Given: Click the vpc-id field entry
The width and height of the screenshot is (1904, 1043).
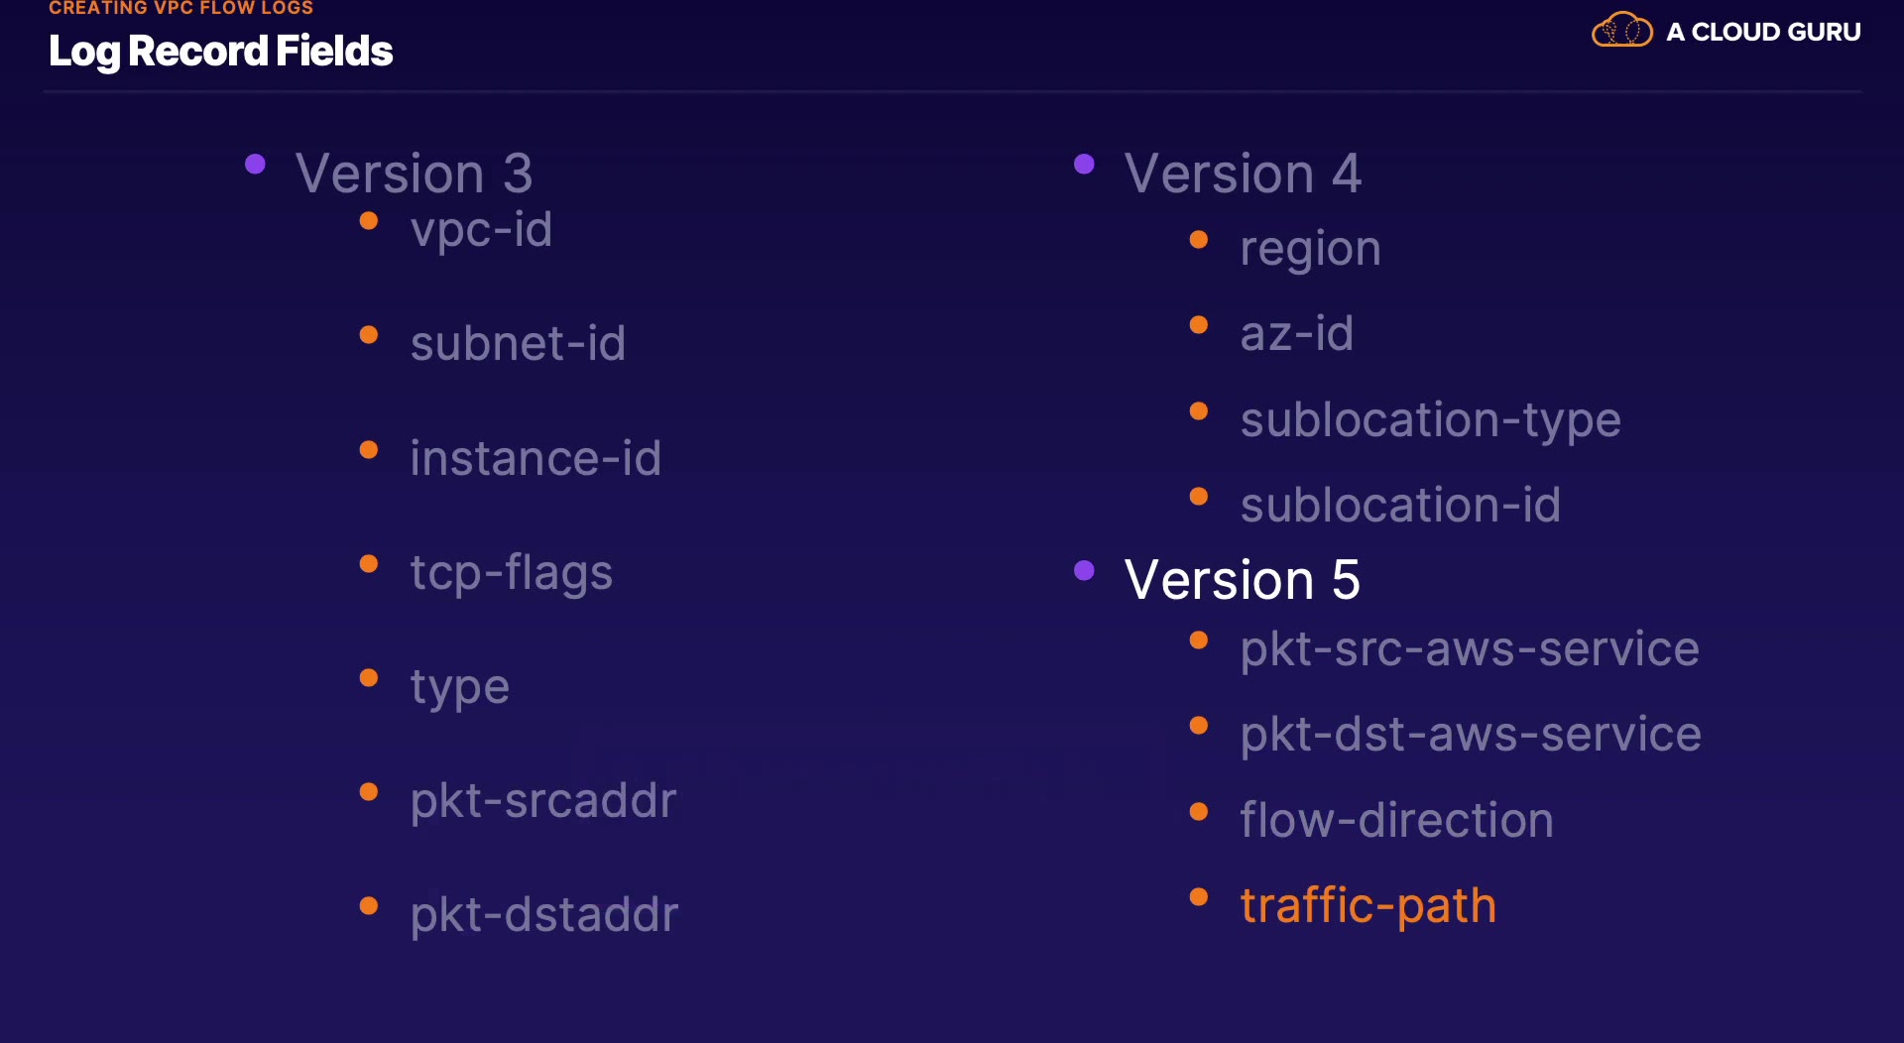Looking at the screenshot, I should pyautogui.click(x=481, y=230).
